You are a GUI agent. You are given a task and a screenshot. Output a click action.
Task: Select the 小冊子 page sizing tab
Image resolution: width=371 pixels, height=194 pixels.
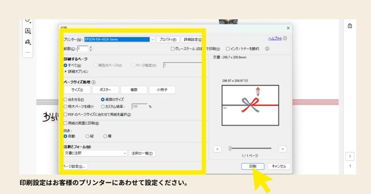tap(162, 90)
